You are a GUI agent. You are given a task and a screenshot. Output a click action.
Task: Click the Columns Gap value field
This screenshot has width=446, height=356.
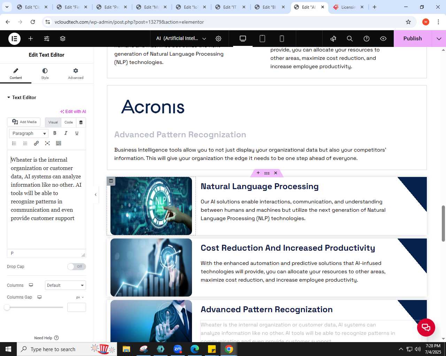click(x=77, y=307)
